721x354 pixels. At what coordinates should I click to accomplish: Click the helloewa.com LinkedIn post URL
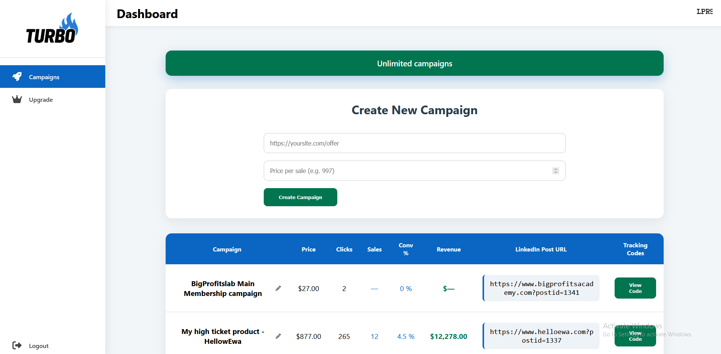[541, 336]
